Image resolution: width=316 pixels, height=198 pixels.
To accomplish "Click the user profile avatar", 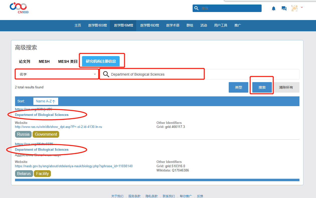I will point(294,8).
